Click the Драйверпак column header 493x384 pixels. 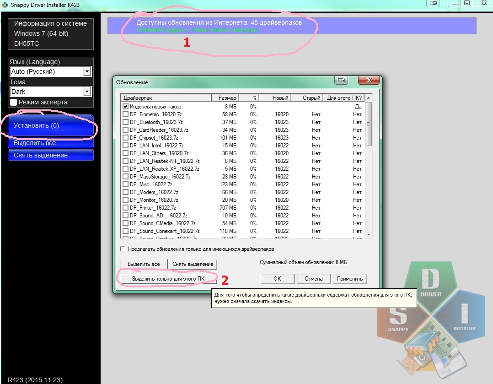pos(166,98)
